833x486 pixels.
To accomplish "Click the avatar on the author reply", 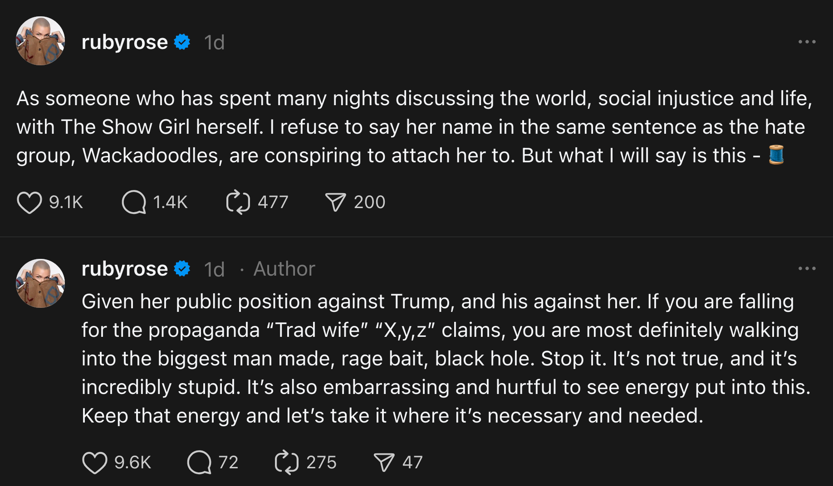I will [x=40, y=283].
